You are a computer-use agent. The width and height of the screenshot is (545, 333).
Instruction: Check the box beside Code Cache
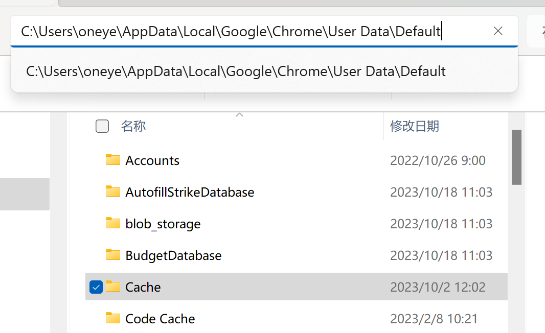pyautogui.click(x=96, y=319)
